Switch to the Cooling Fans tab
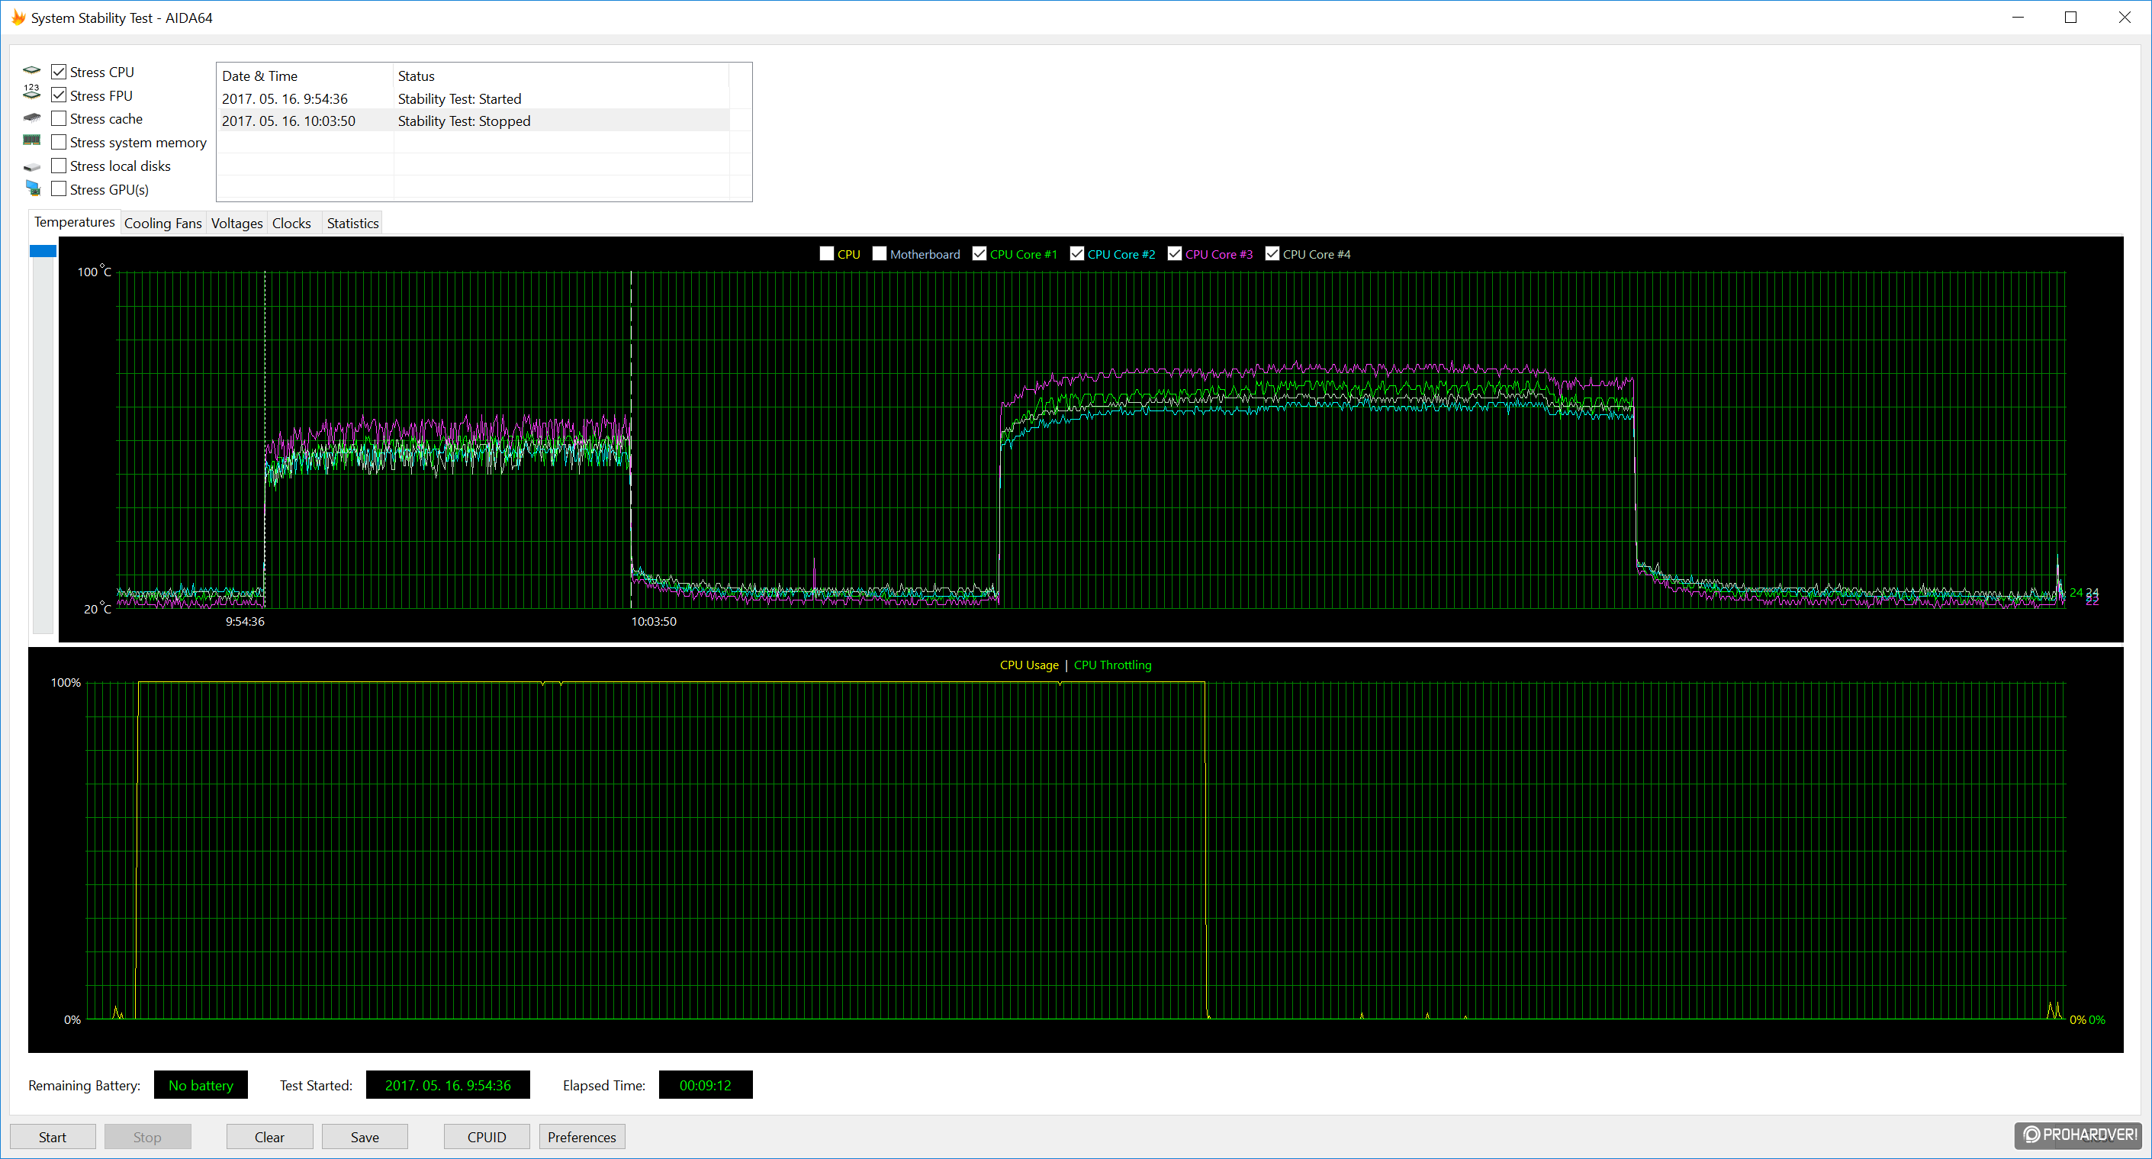2152x1159 pixels. 163,223
